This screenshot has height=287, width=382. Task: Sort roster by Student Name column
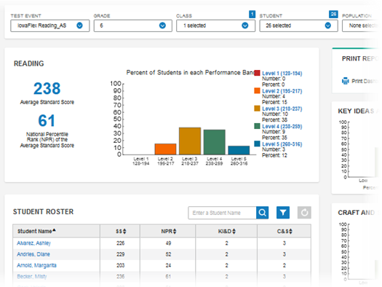tap(36, 231)
